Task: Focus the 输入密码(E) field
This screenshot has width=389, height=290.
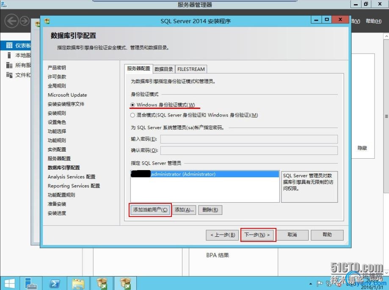Action: (x=249, y=139)
